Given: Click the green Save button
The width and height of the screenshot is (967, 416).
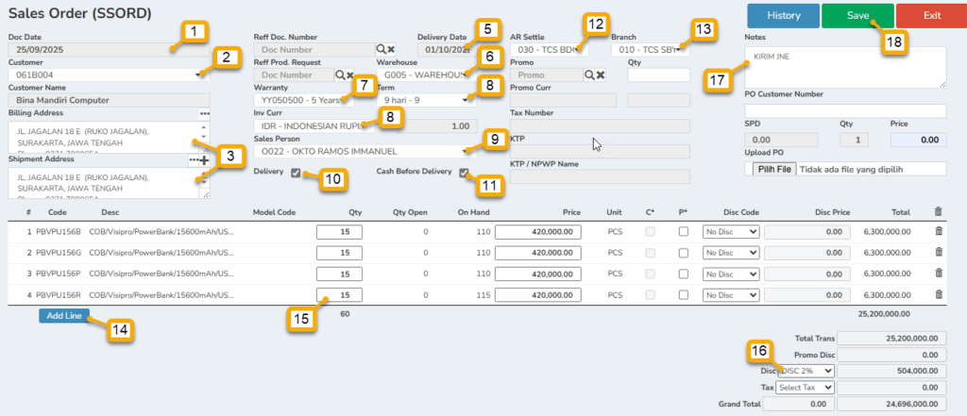Looking at the screenshot, I should (x=857, y=15).
